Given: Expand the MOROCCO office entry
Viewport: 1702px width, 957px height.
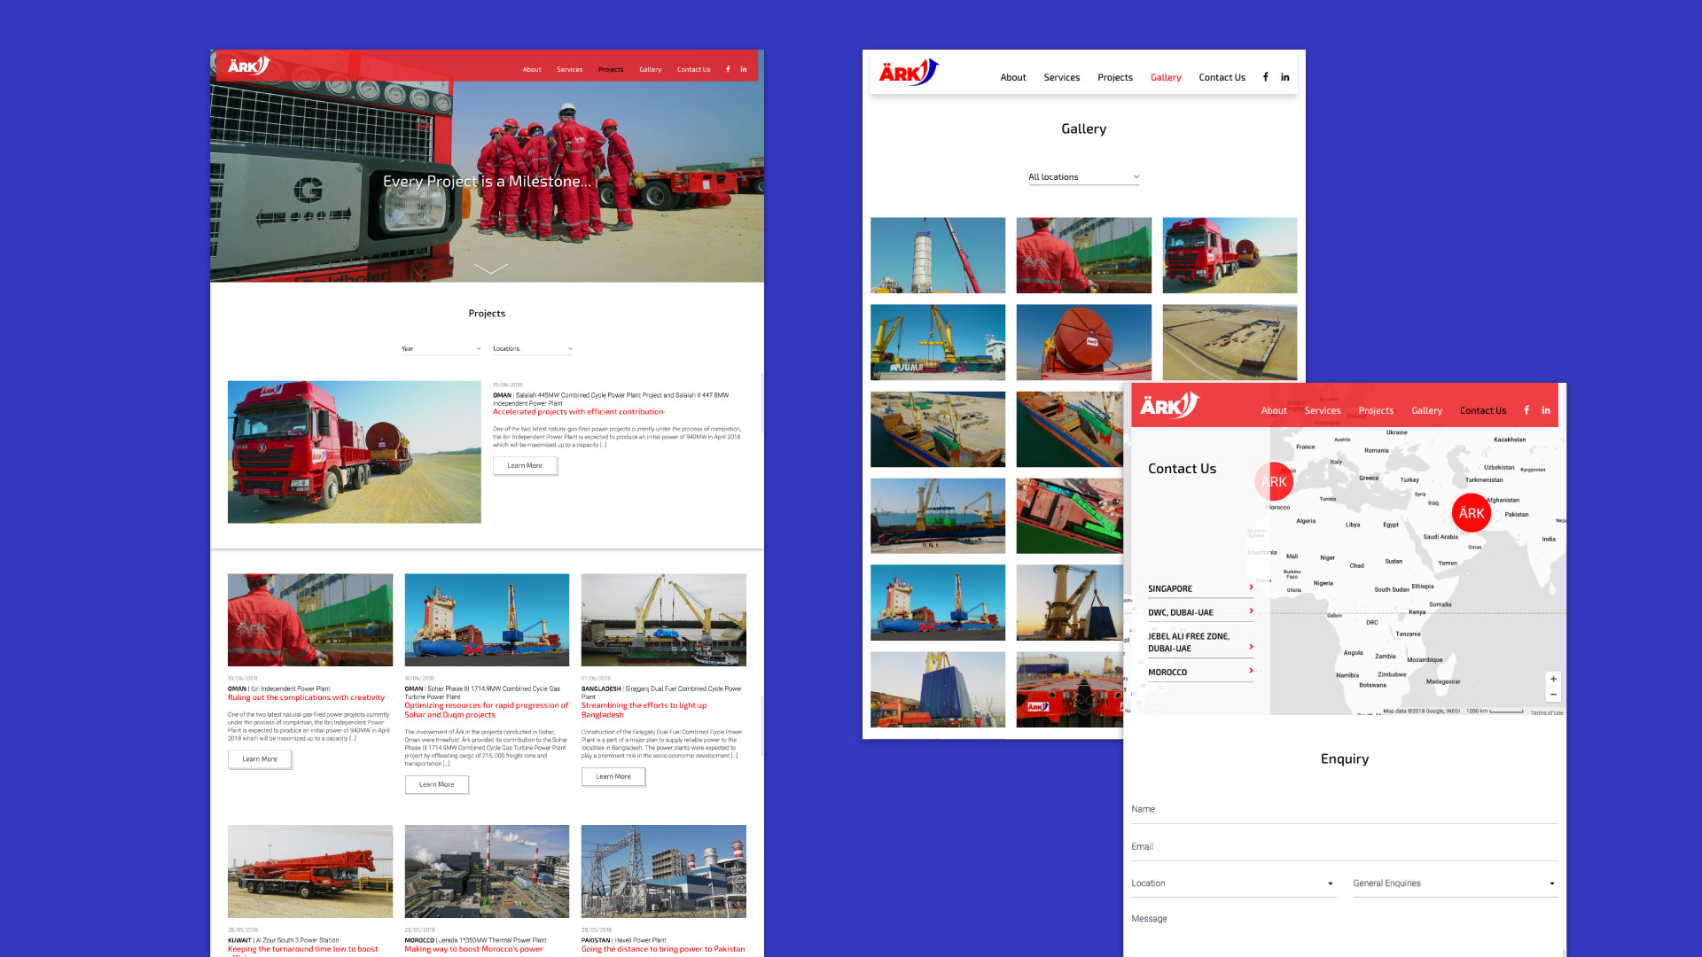Looking at the screenshot, I should [x=1200, y=672].
